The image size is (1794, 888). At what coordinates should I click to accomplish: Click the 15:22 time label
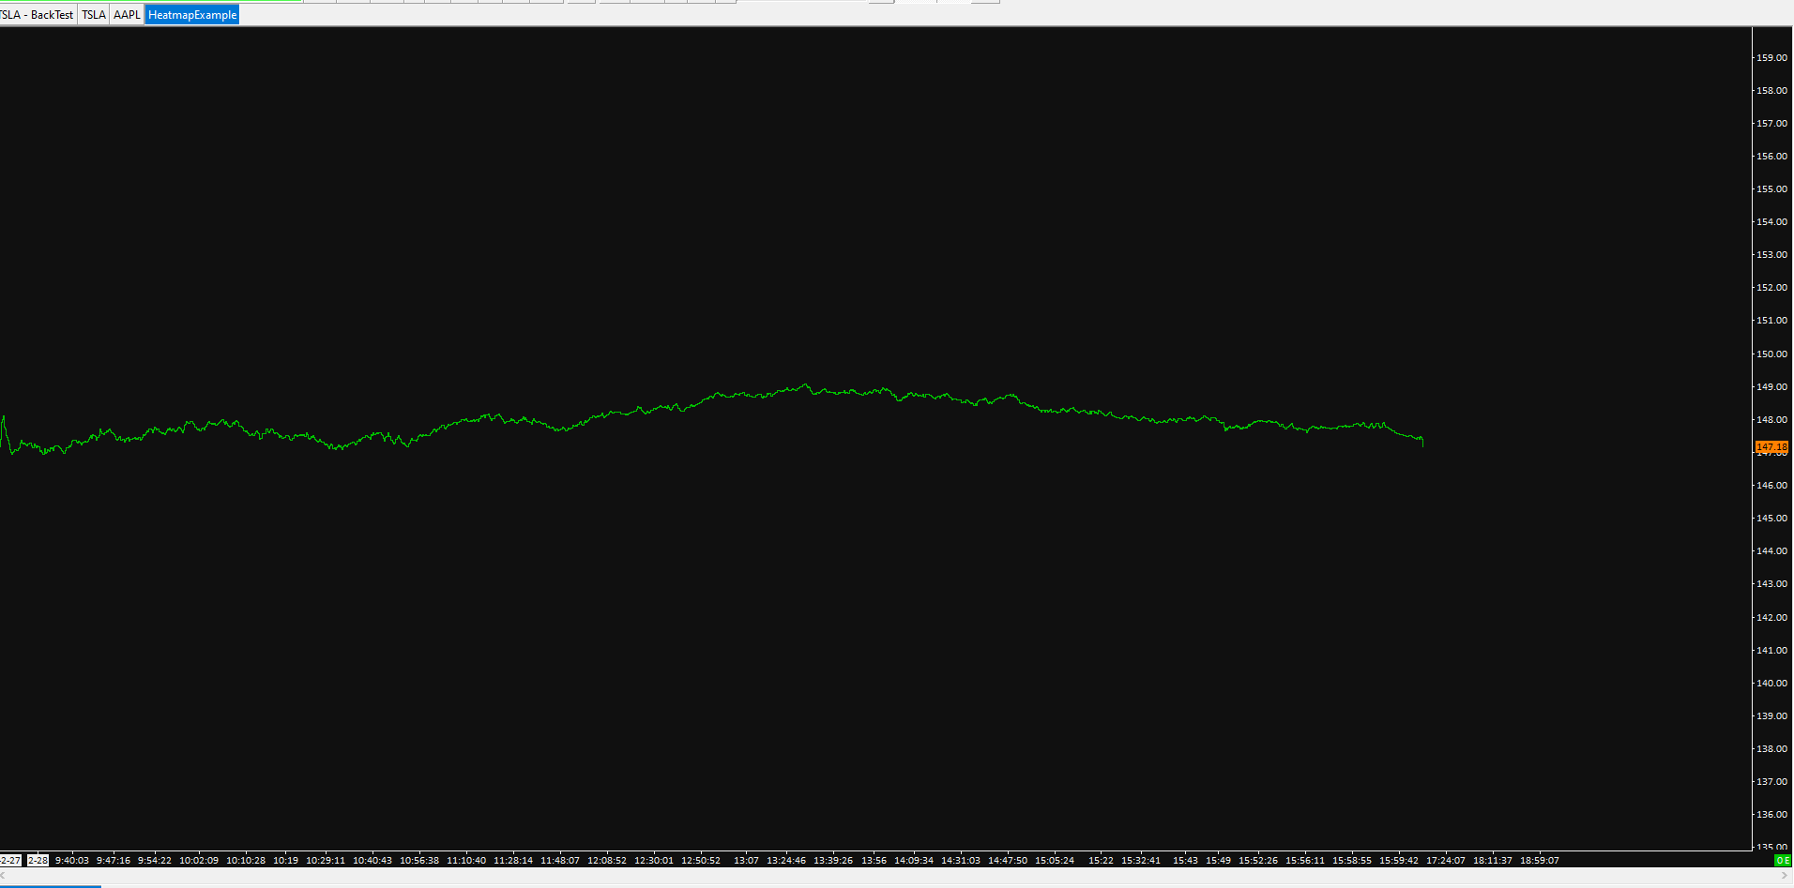[x=1101, y=861]
